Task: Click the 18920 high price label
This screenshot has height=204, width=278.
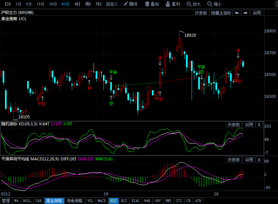Action: pyautogui.click(x=190, y=35)
